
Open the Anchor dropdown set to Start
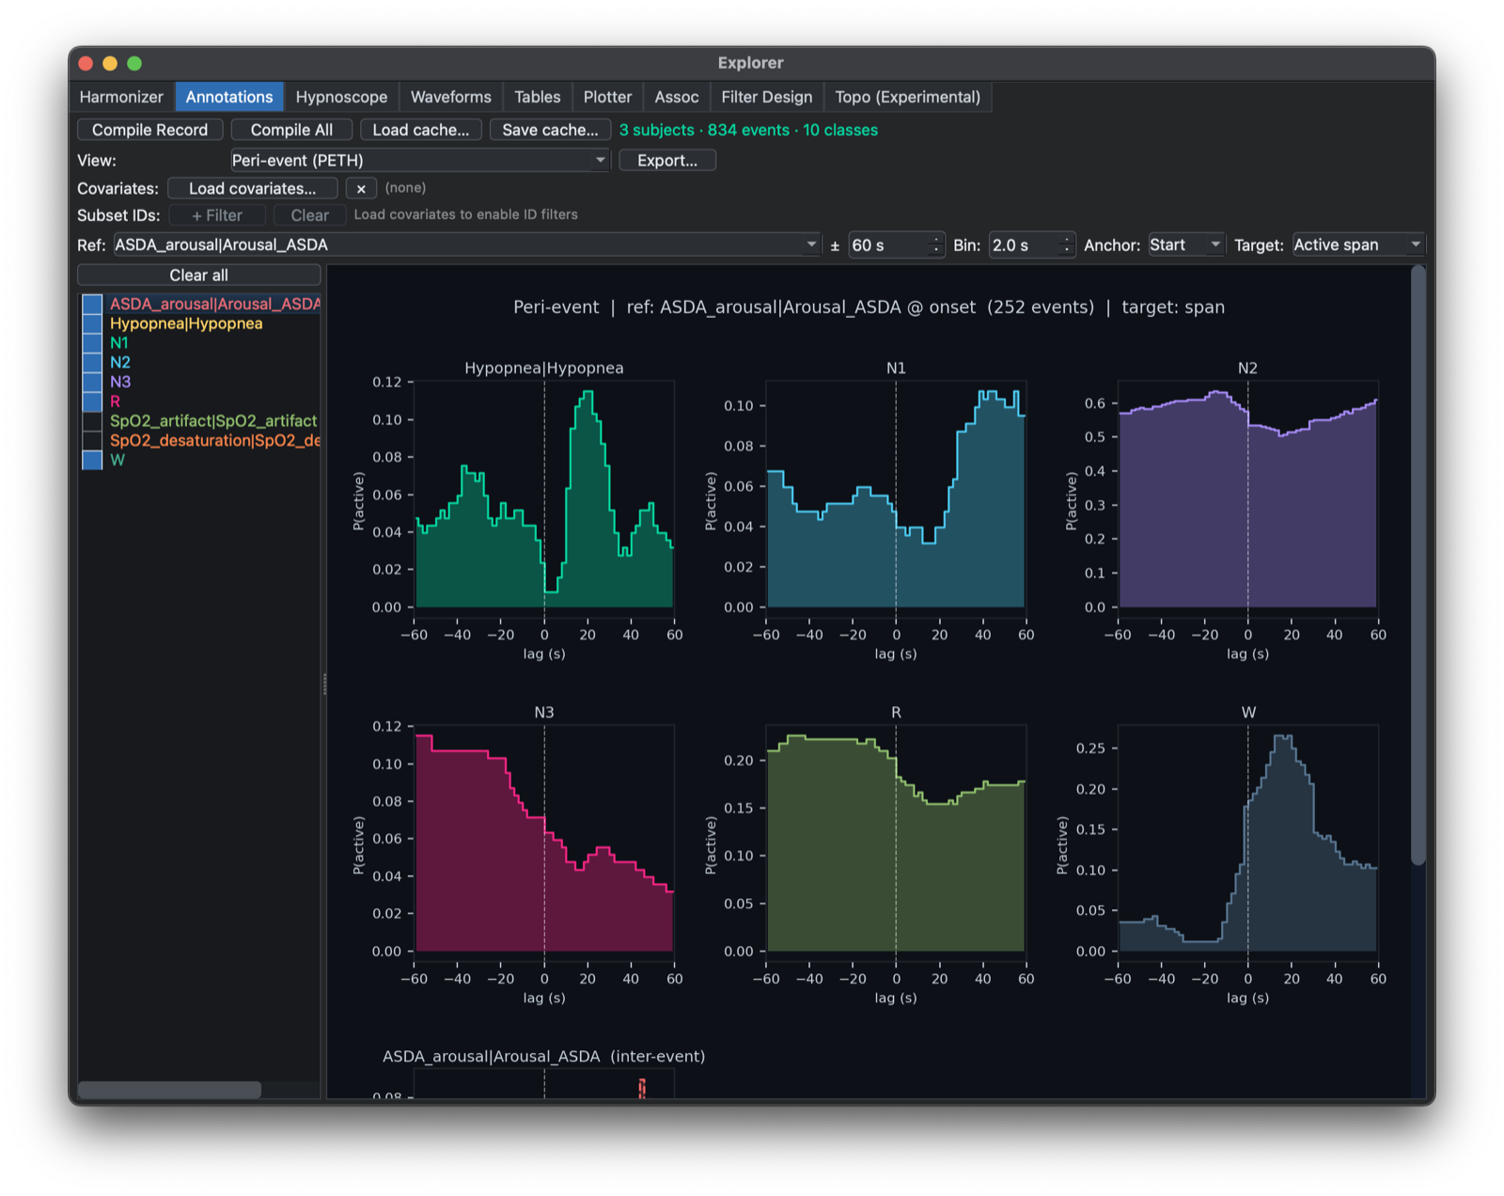1186,245
